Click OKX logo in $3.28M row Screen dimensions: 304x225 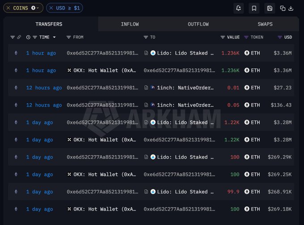tap(69, 140)
